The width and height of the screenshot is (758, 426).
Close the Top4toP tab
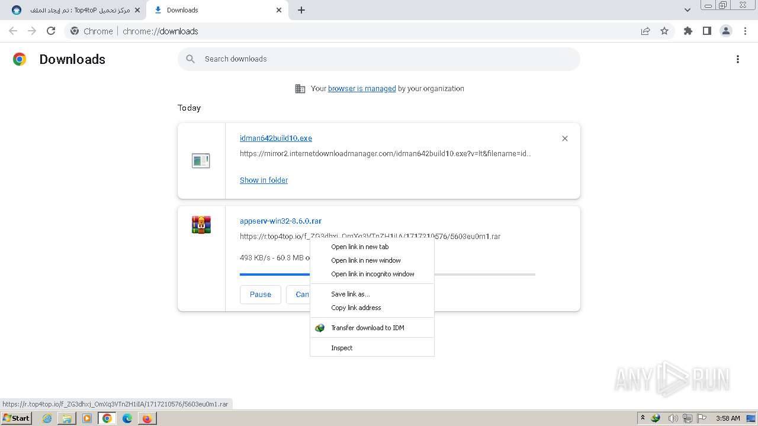(137, 10)
